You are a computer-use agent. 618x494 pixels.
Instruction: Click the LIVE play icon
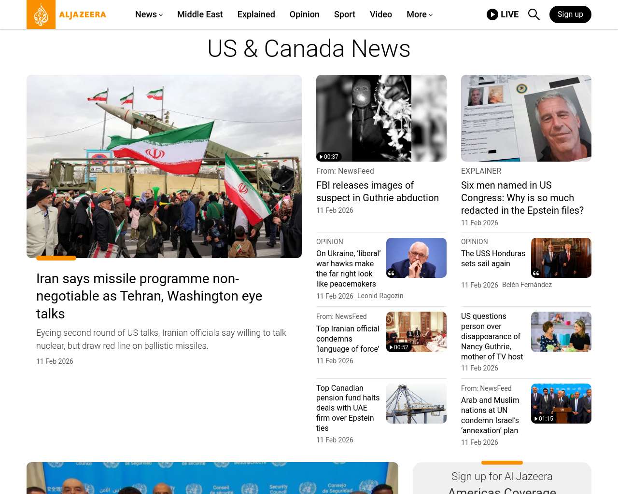coord(492,14)
